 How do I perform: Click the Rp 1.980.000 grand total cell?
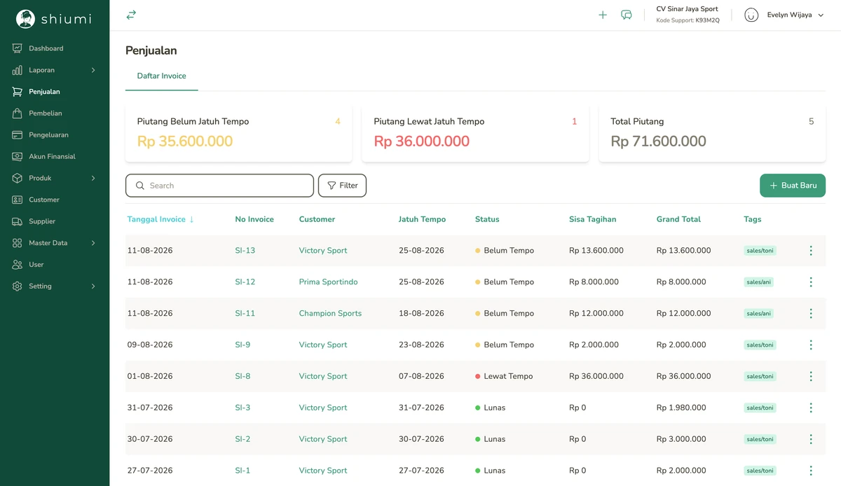coord(681,408)
